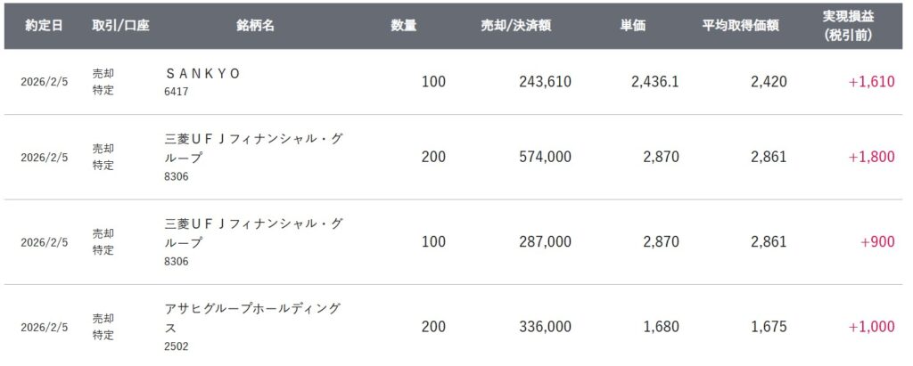Viewport: 913px width, 366px height.
Task: Select the 取引/口座 column header
Action: (x=120, y=26)
